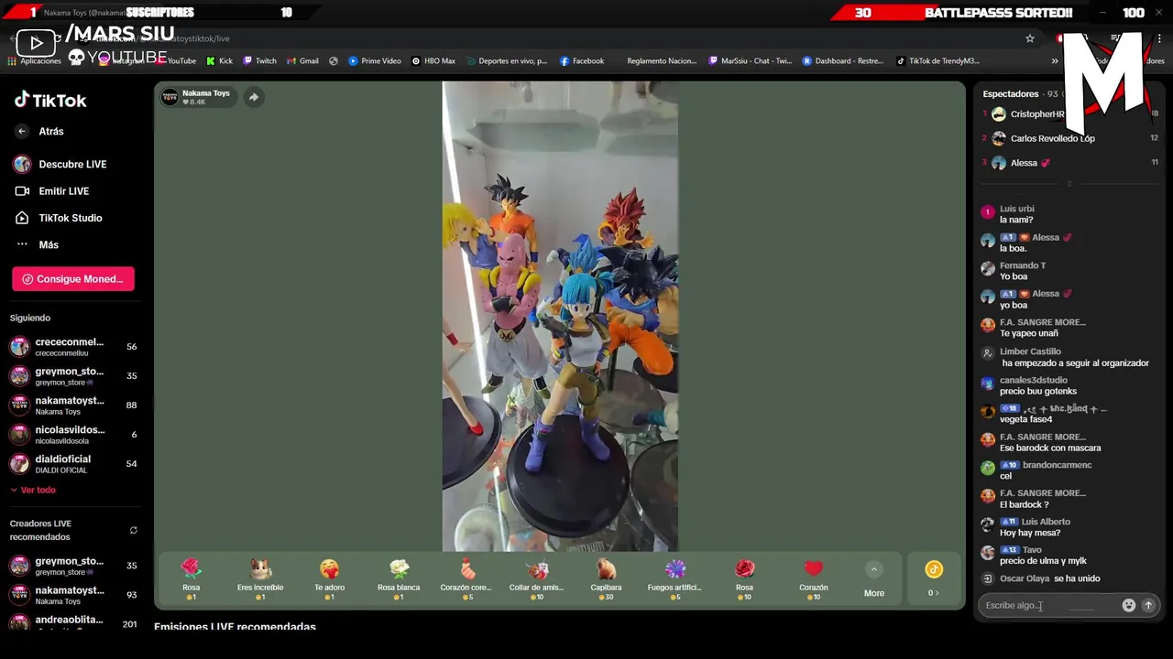Send the Rosa gift costing 10

click(744, 579)
